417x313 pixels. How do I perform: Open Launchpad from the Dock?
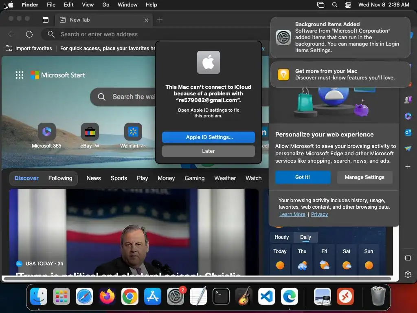(61, 296)
